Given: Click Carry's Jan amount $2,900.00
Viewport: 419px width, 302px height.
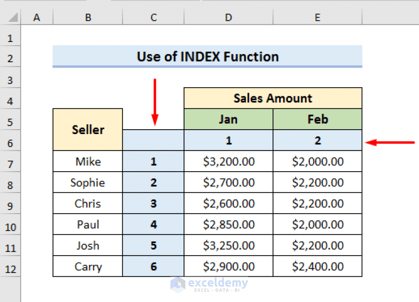Looking at the screenshot, I should click(228, 267).
